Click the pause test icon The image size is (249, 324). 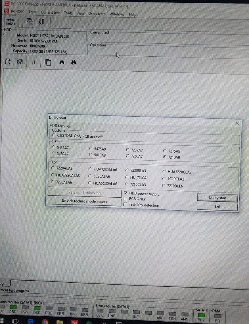pos(33,62)
